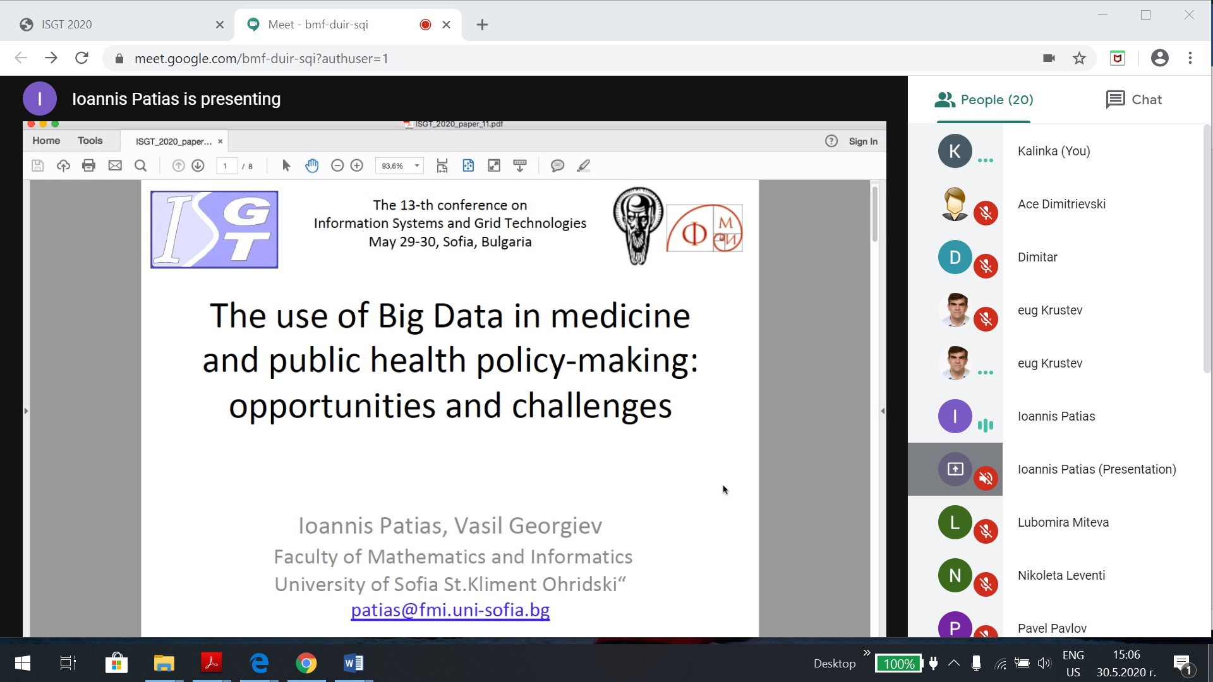Select Dimitar in participants list
The image size is (1213, 682).
pyautogui.click(x=1060, y=257)
